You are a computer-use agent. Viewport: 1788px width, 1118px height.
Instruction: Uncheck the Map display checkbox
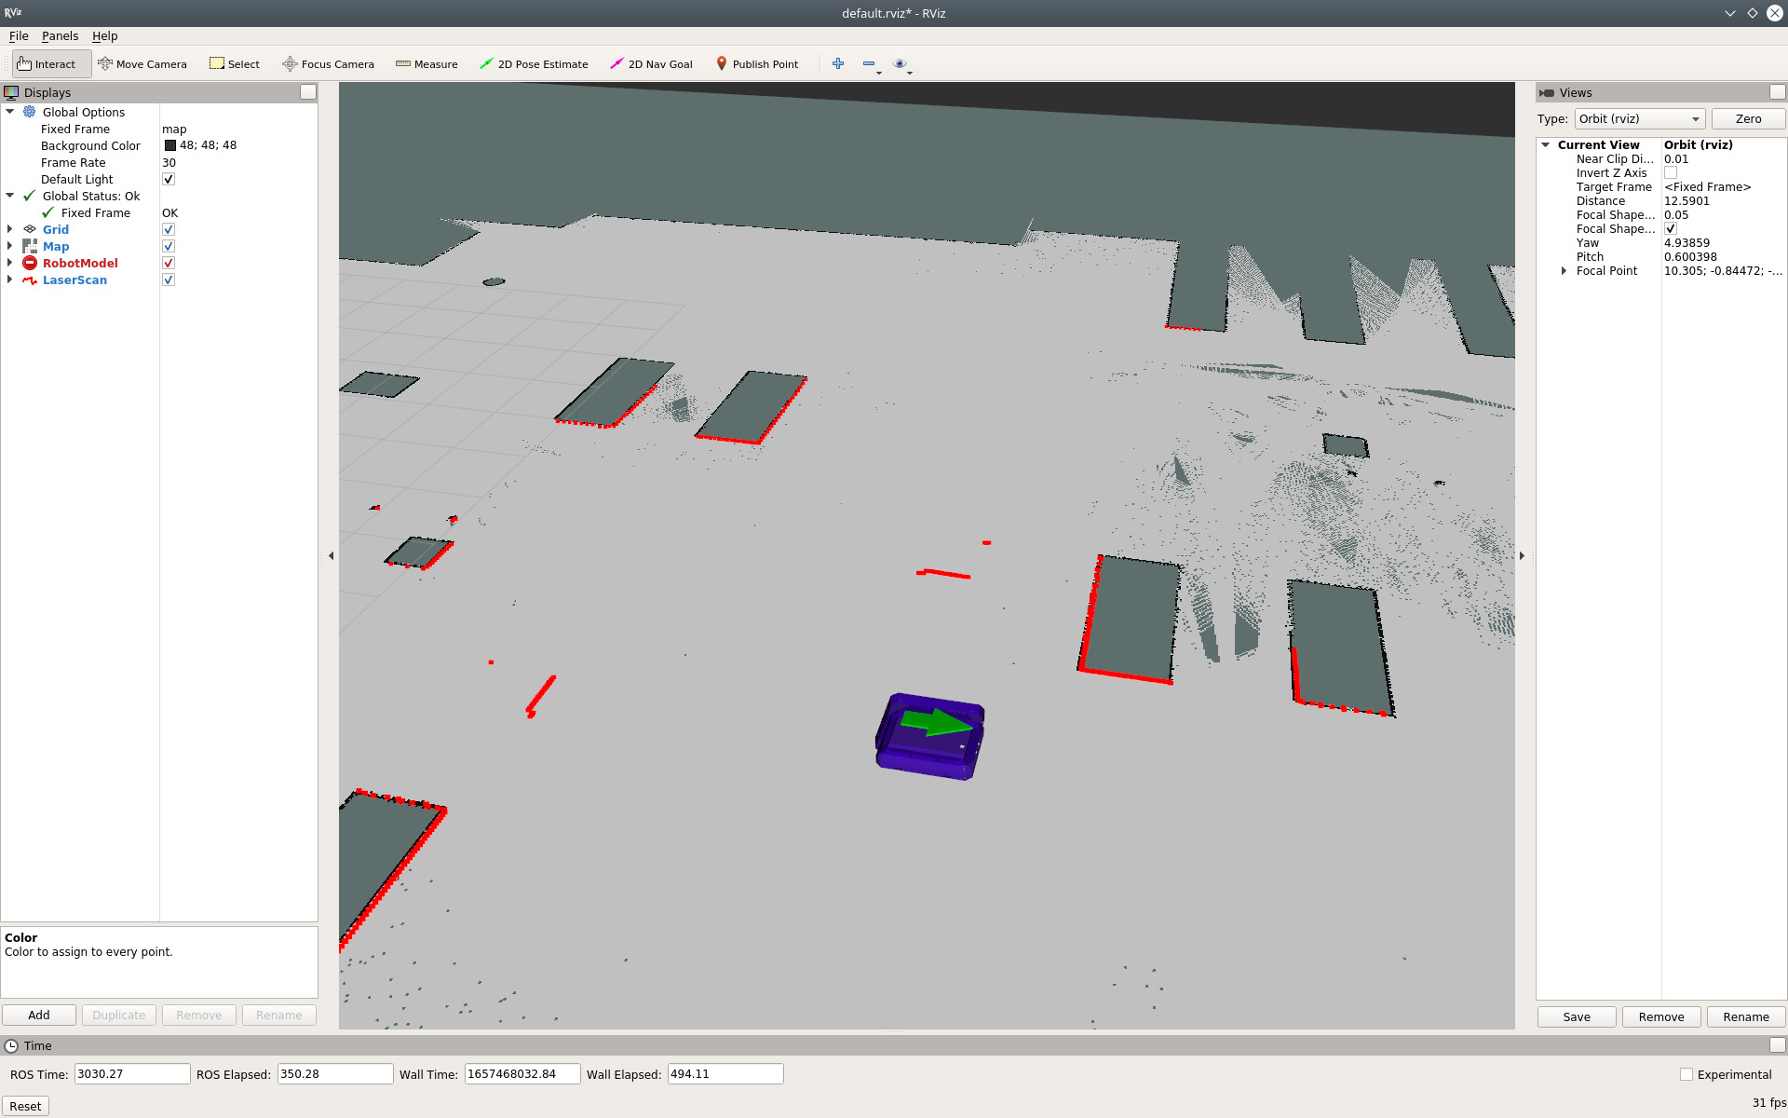click(169, 247)
